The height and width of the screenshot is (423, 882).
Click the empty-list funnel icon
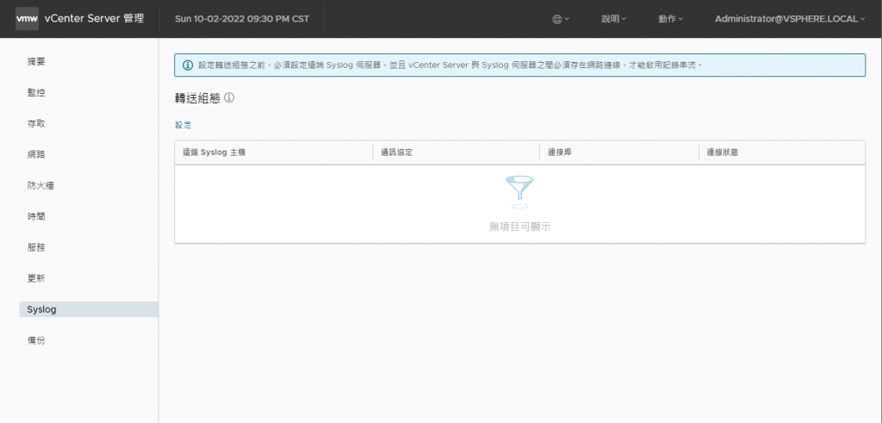[519, 192]
